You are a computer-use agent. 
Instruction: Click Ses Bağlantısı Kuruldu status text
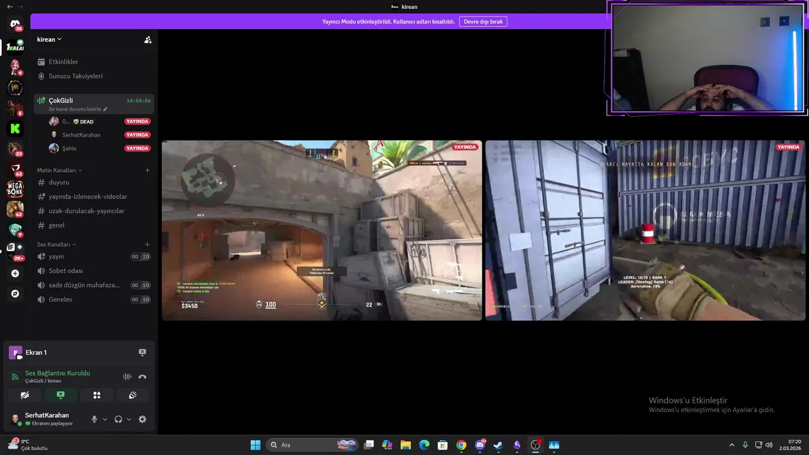click(x=58, y=373)
